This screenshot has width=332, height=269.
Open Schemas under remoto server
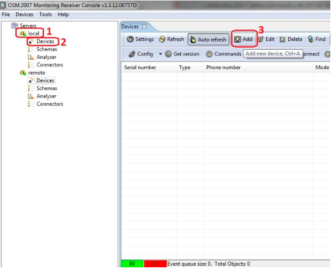[47, 89]
